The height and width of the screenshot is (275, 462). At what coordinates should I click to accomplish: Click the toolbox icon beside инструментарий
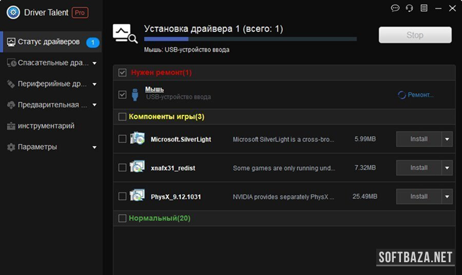click(x=11, y=126)
